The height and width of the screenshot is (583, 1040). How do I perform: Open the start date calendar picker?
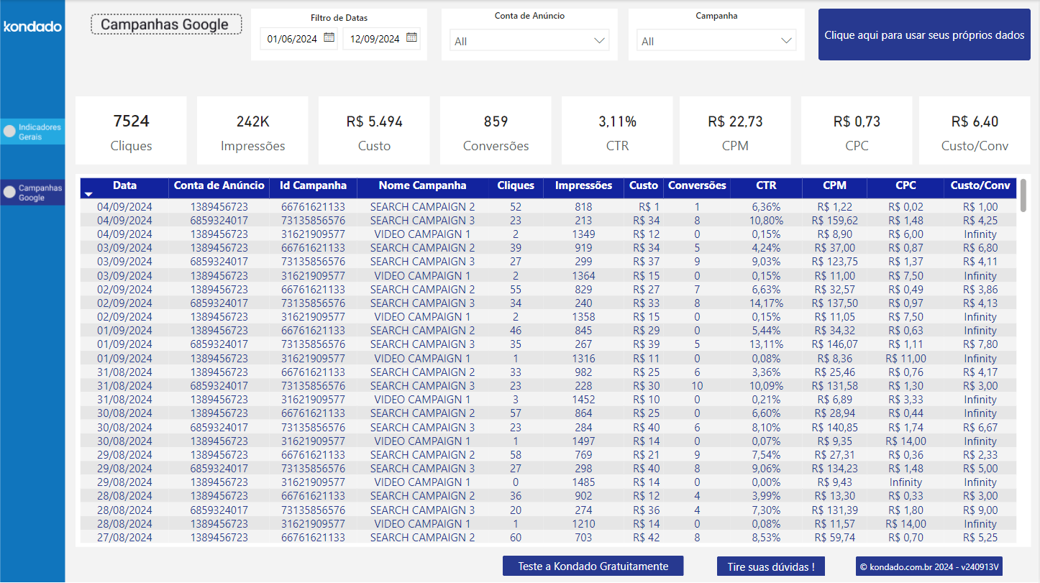tap(329, 38)
